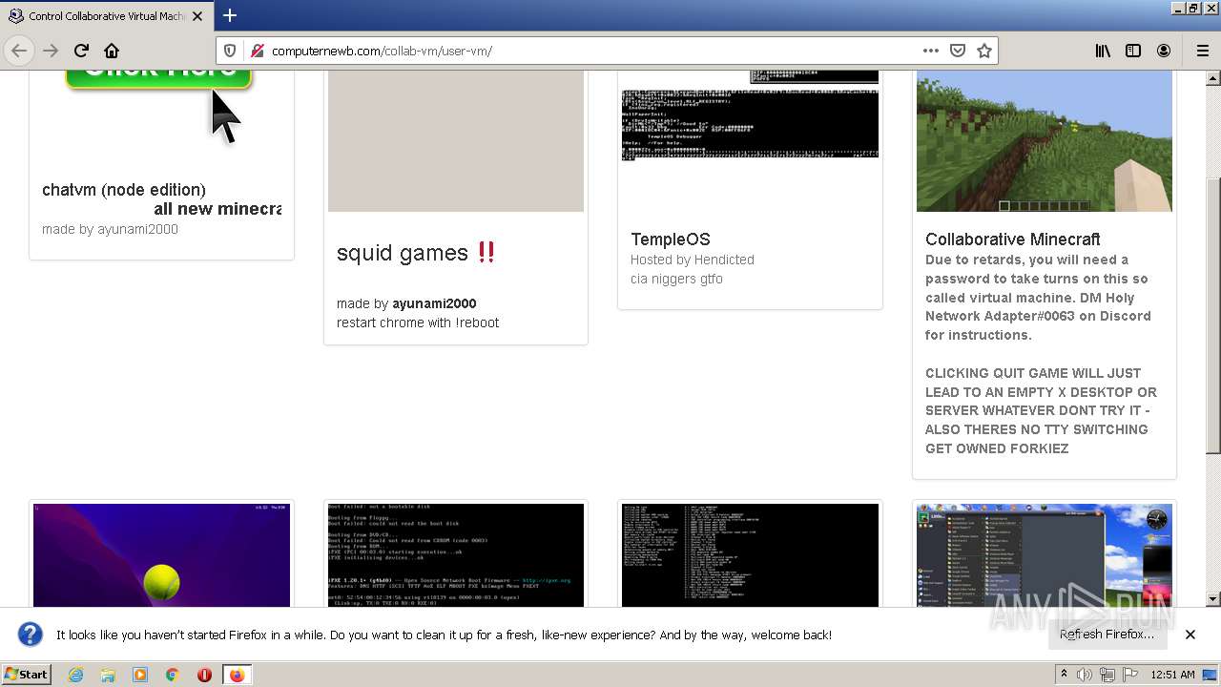The image size is (1221, 687).
Task: Open the Collaborative Minecraft VM title
Action: point(1012,239)
